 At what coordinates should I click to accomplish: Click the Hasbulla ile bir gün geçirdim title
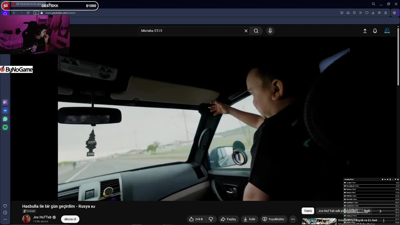tap(59, 206)
